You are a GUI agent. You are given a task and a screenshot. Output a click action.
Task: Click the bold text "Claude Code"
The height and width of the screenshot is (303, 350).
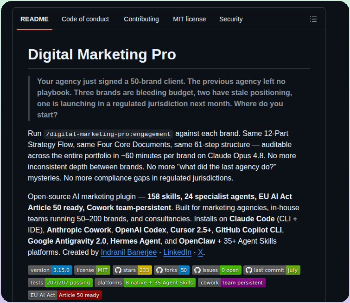[252, 219]
